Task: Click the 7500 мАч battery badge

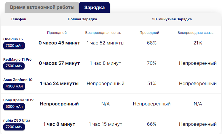Action: coord(14,66)
